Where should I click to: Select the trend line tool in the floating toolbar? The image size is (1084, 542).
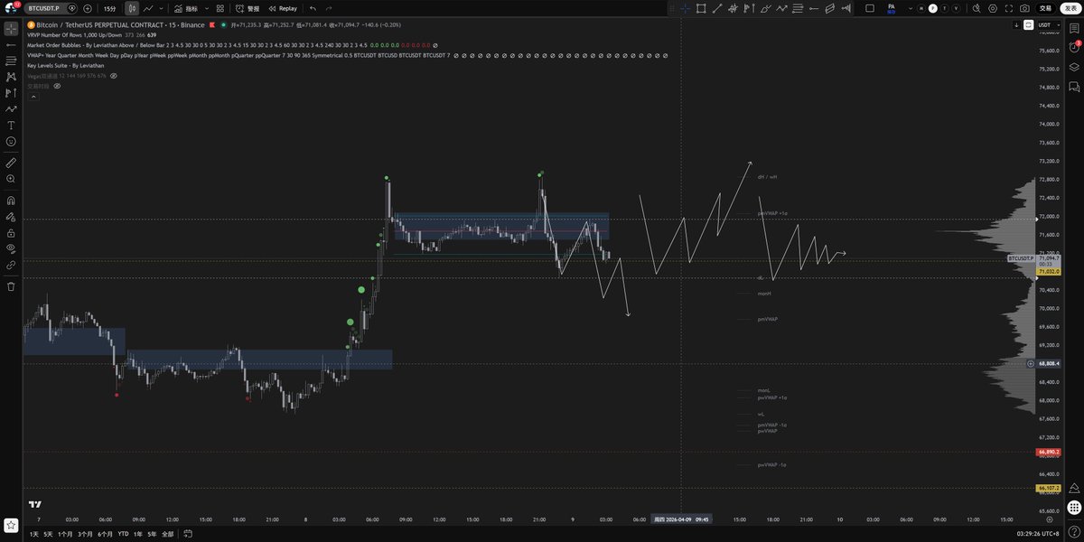click(717, 8)
